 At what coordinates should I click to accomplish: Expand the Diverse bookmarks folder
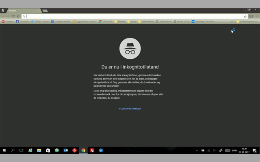click(x=120, y=21)
